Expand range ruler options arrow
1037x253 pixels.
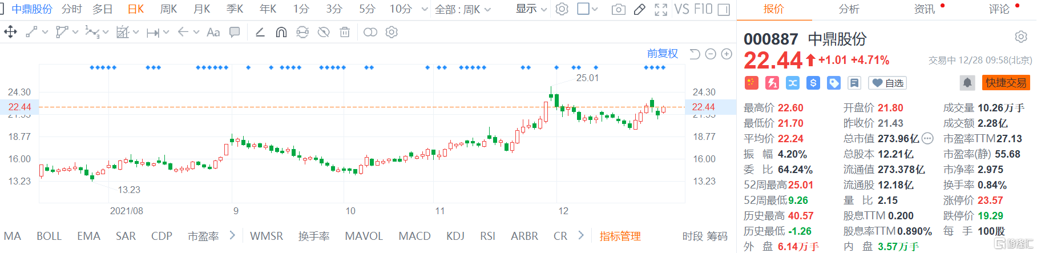click(166, 33)
